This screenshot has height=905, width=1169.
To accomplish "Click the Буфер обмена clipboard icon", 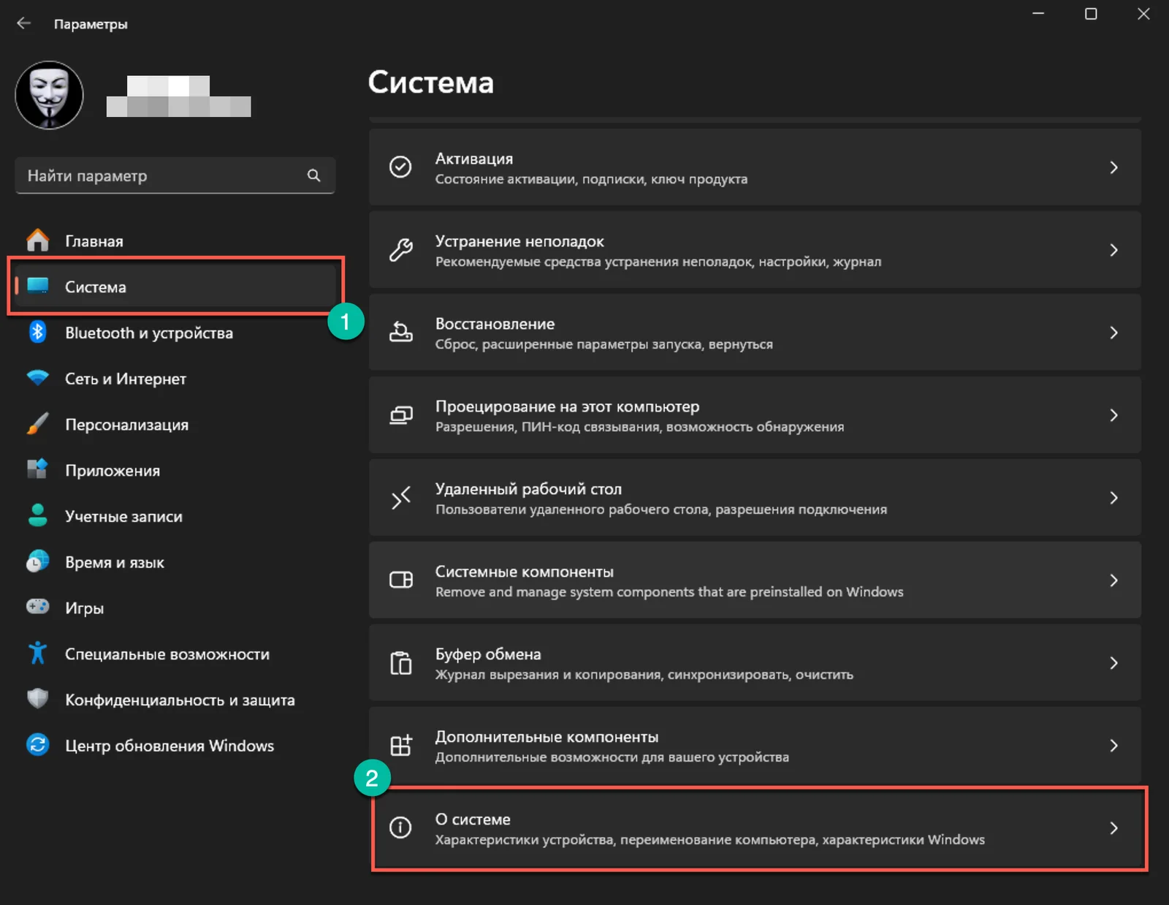I will (x=400, y=663).
